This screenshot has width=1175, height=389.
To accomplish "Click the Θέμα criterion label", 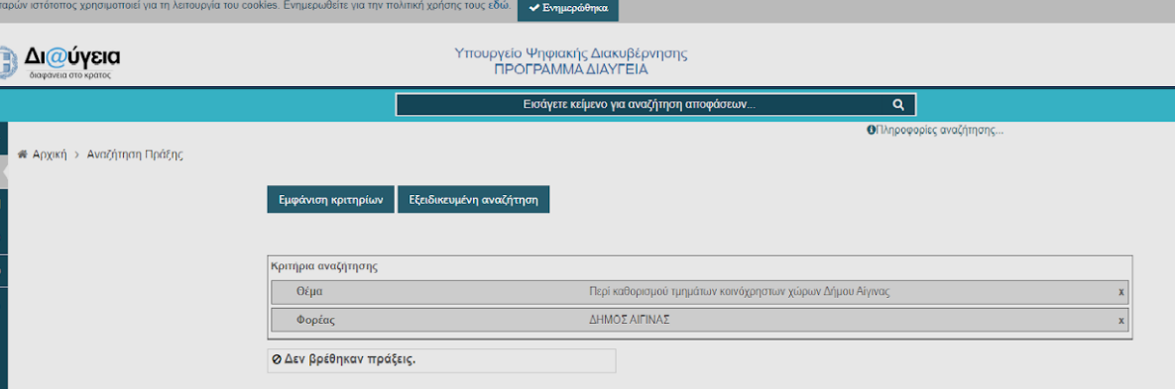I will (x=309, y=292).
